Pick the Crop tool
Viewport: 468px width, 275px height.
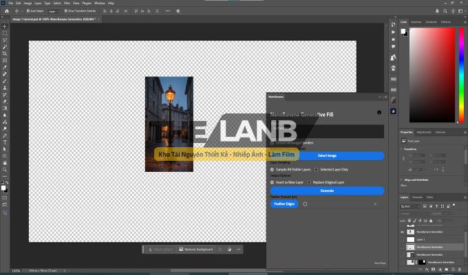pyautogui.click(x=5, y=54)
